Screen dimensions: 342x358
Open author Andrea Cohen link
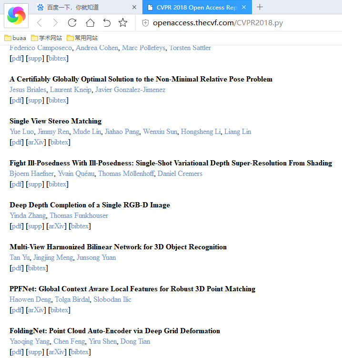click(x=97, y=48)
